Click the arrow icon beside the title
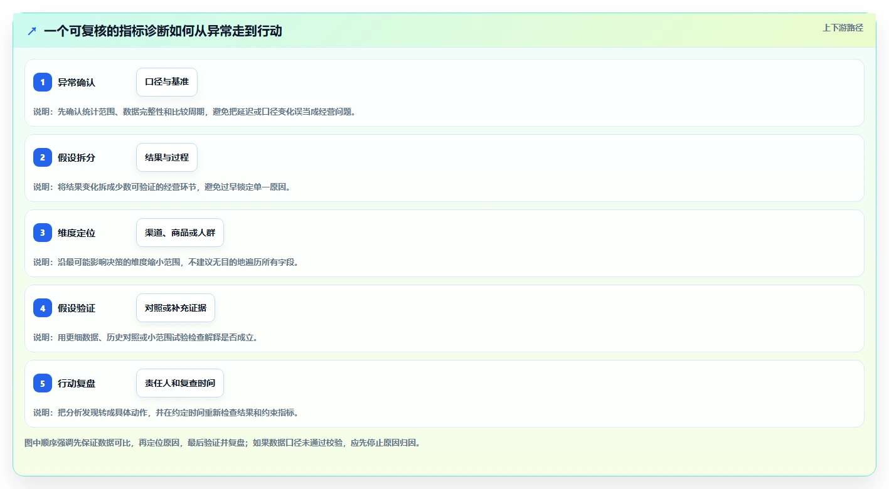The width and height of the screenshot is (889, 489). [x=32, y=31]
